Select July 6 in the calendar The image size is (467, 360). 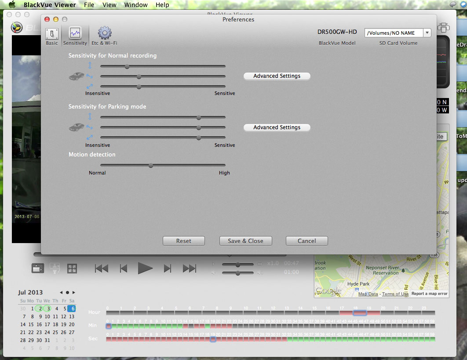pos(72,309)
